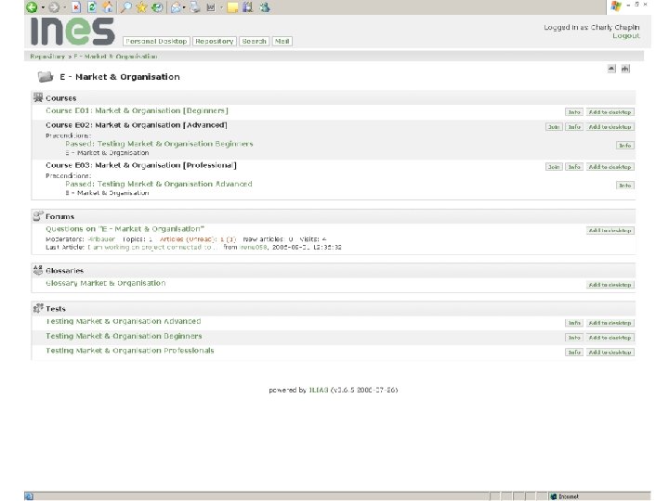Add Course E03 to desktop
This screenshot has width=669, height=501.
[x=610, y=167]
